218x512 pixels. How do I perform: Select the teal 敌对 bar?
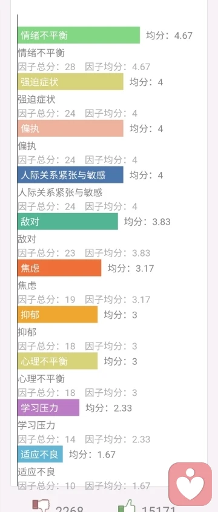[x=68, y=222]
